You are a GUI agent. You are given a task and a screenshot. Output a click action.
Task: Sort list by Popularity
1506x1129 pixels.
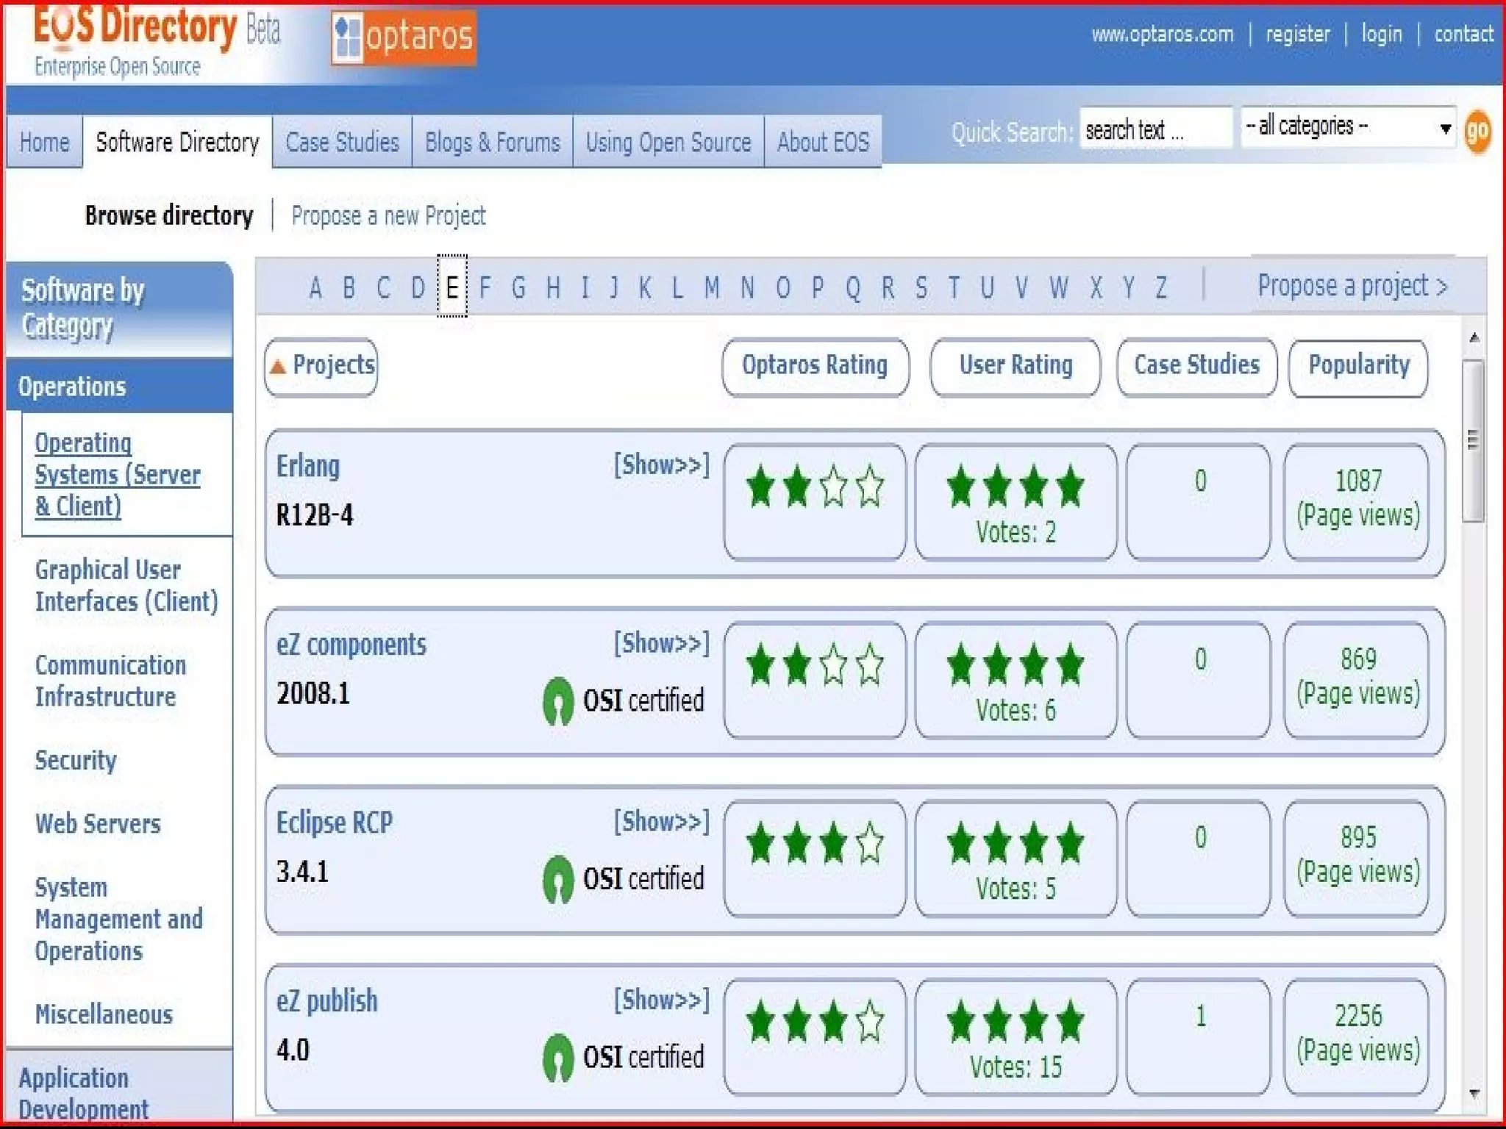pos(1357,365)
